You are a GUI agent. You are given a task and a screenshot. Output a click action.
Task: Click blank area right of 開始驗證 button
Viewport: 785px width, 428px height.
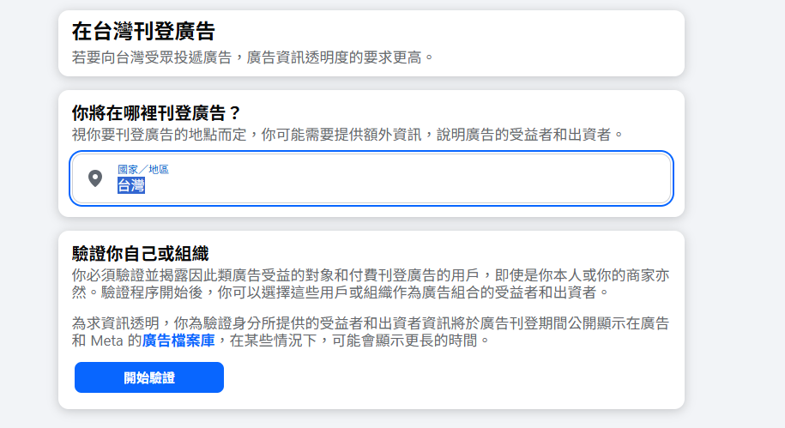click(429, 377)
